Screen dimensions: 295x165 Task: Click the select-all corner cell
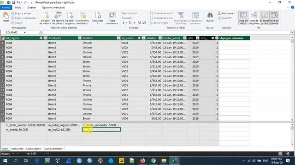(3, 38)
